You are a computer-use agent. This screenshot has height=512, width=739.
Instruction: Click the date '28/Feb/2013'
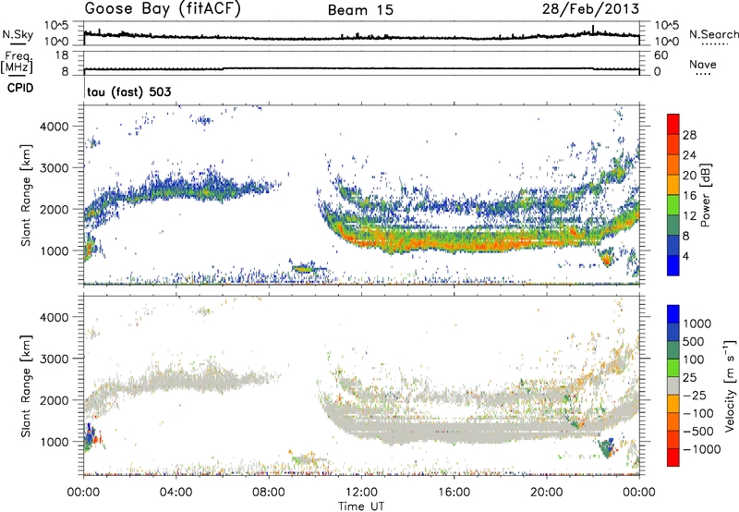pyautogui.click(x=590, y=8)
